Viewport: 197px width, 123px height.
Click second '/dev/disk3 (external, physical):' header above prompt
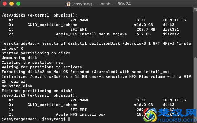tap(39, 96)
